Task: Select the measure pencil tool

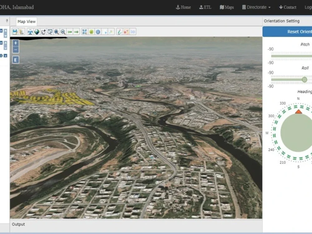Action: pos(119,32)
